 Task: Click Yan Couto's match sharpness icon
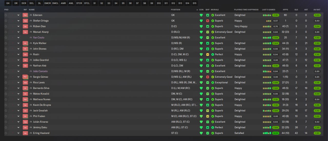click(208, 37)
